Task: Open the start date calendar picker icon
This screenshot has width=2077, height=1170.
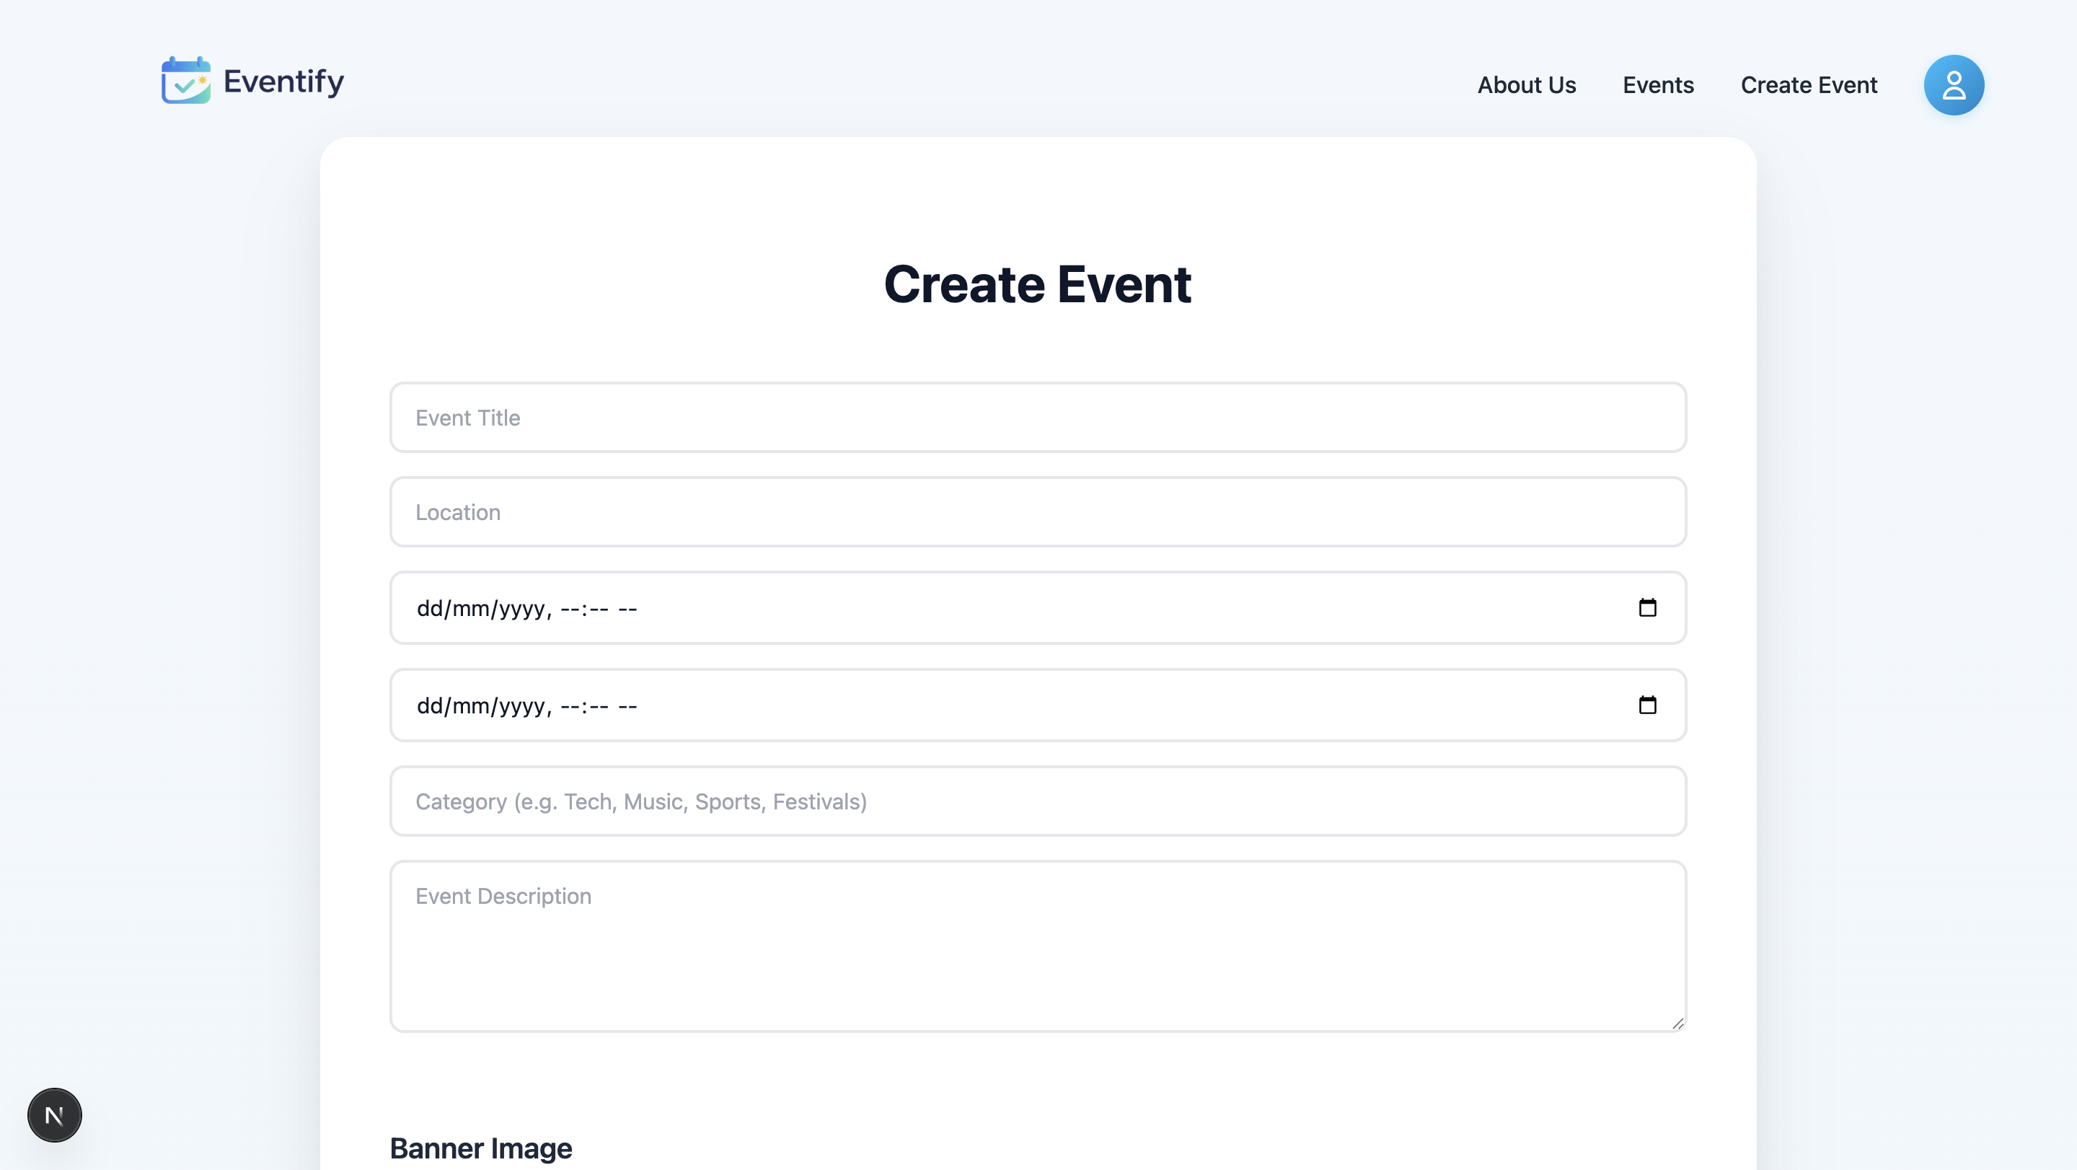Action: tap(1648, 608)
